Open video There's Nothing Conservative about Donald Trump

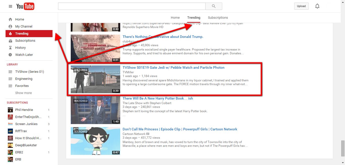pyautogui.click(x=163, y=37)
